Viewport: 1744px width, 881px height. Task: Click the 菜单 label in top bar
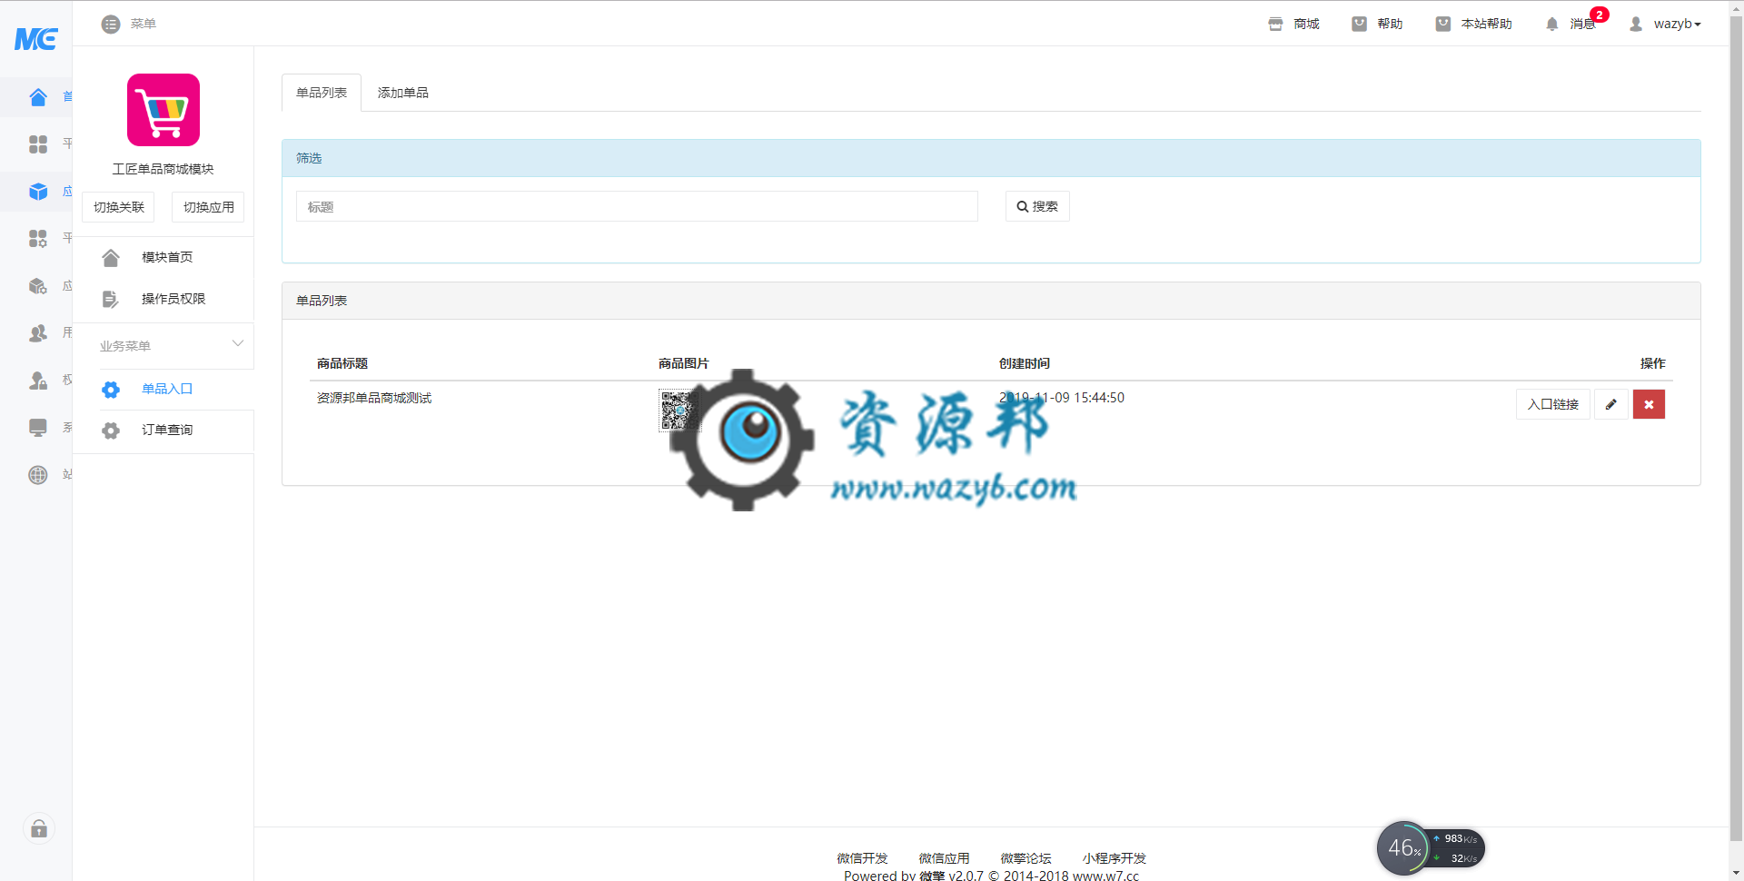(144, 24)
